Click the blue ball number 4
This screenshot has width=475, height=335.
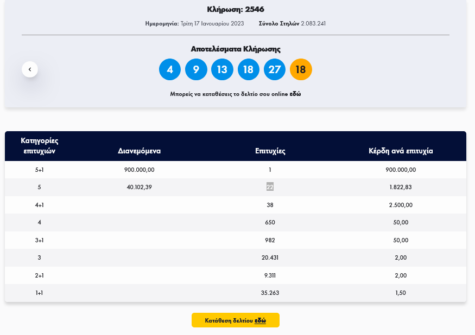click(170, 69)
